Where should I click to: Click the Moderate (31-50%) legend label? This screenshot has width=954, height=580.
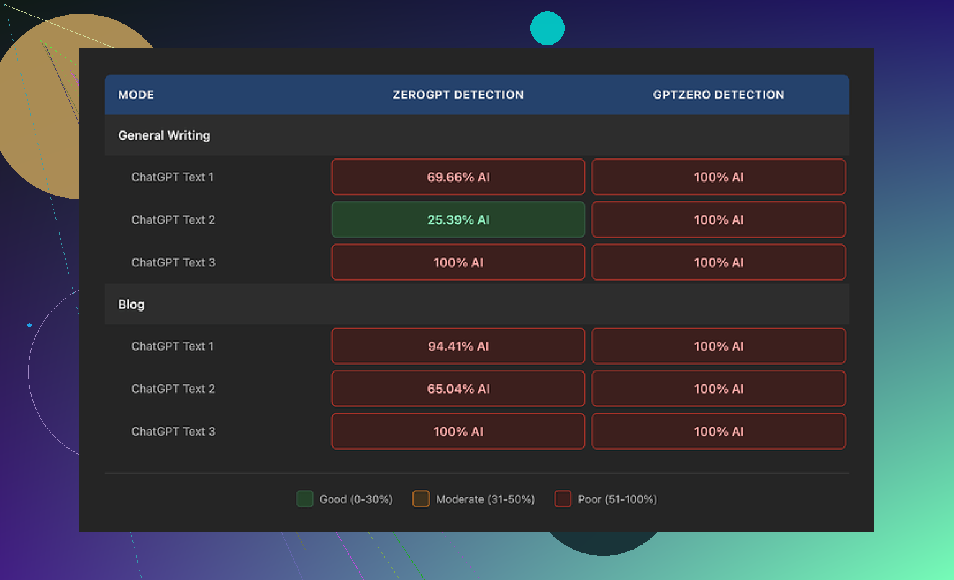(x=485, y=499)
